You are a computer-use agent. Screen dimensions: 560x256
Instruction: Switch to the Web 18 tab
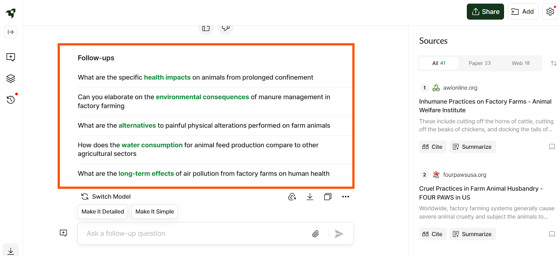click(x=521, y=63)
